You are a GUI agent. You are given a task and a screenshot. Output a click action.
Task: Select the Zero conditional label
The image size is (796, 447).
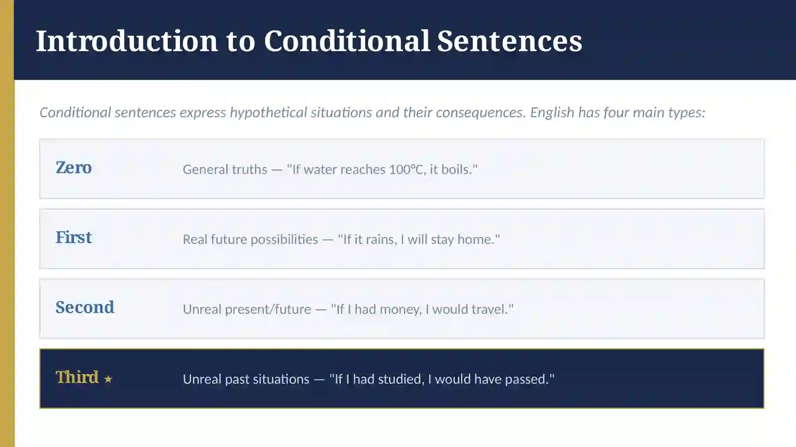(74, 167)
